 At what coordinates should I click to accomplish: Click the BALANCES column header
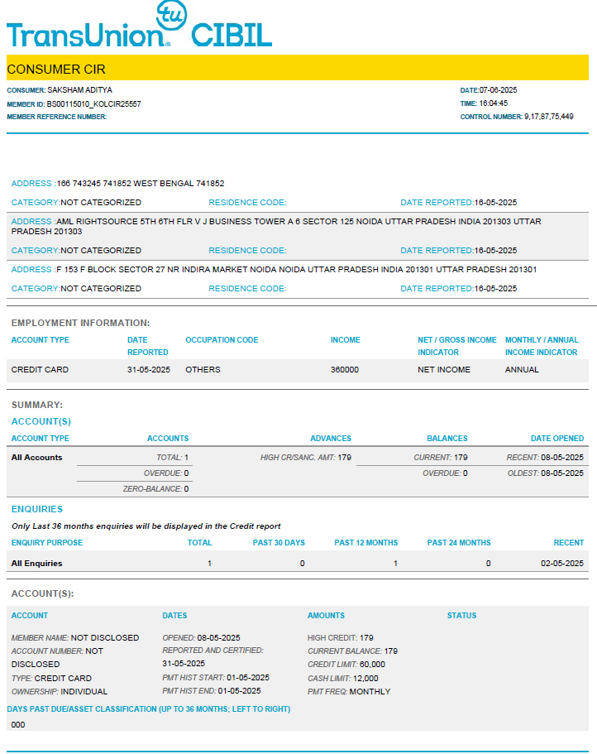[447, 439]
